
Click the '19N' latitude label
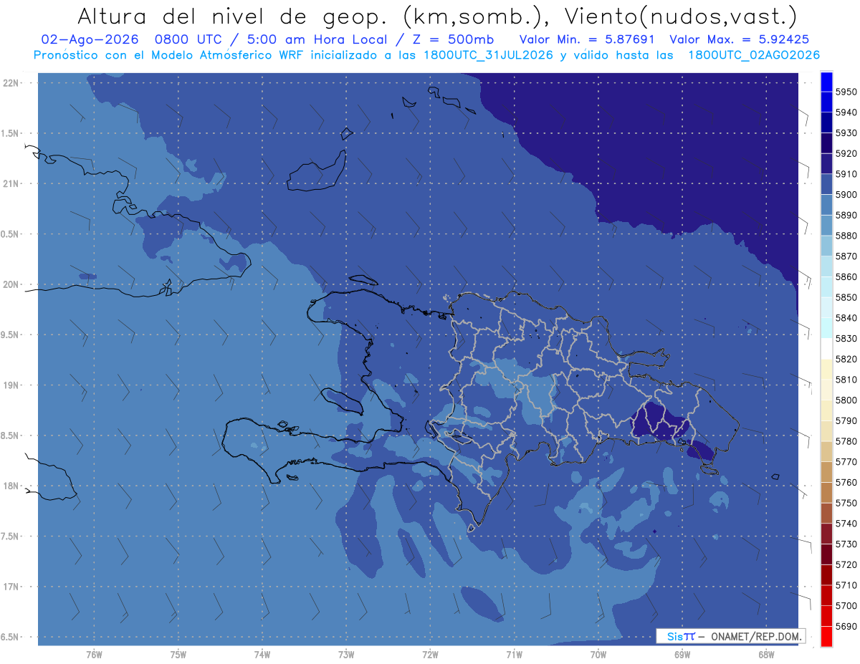11,385
